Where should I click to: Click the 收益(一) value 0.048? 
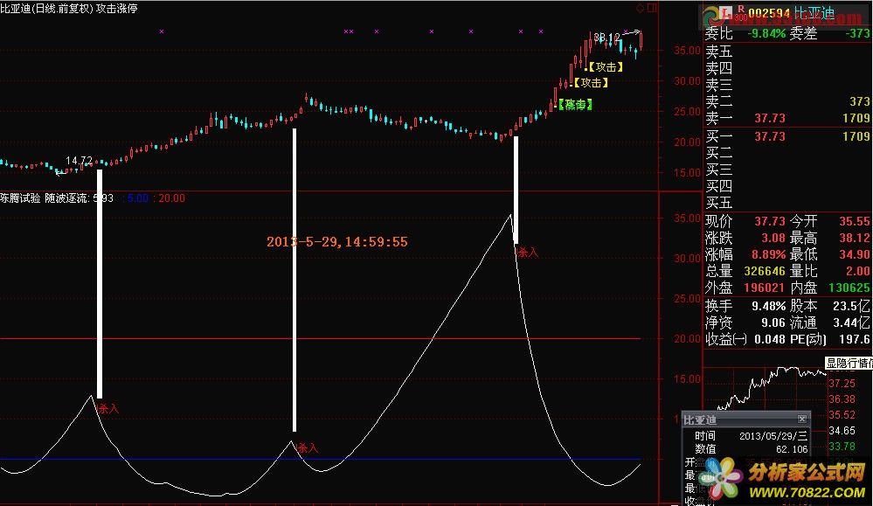click(x=769, y=339)
